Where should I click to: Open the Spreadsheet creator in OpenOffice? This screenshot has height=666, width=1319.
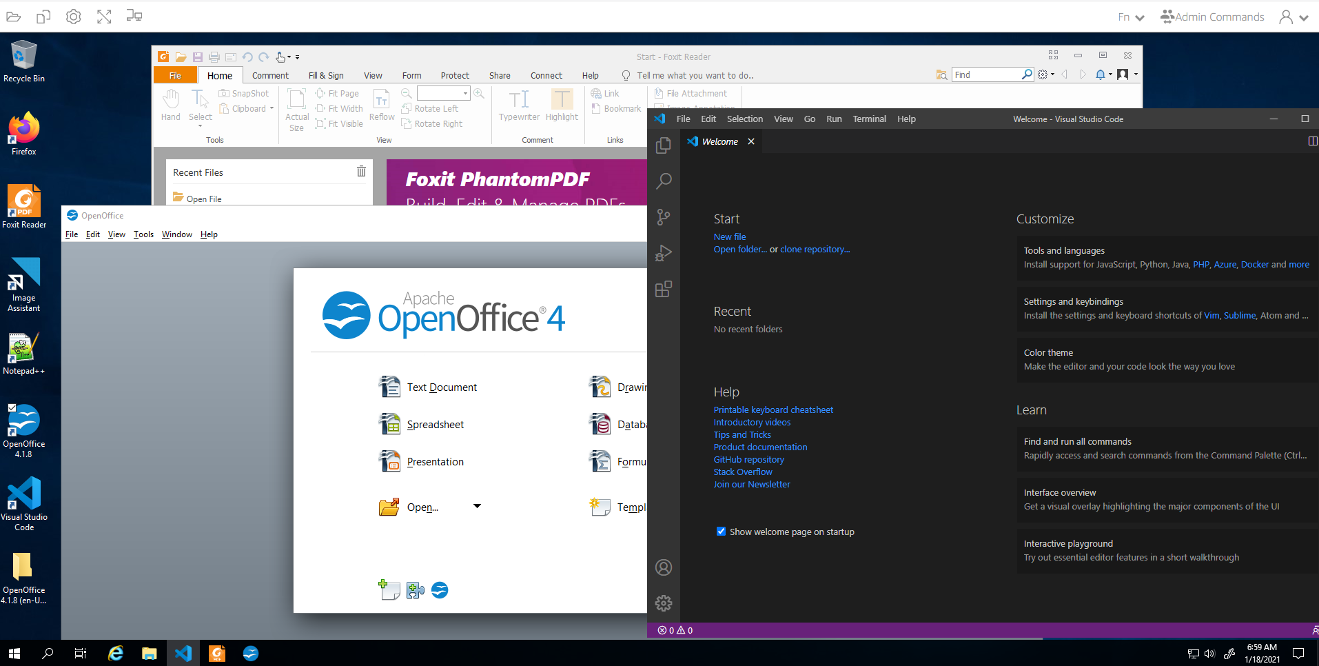[434, 424]
